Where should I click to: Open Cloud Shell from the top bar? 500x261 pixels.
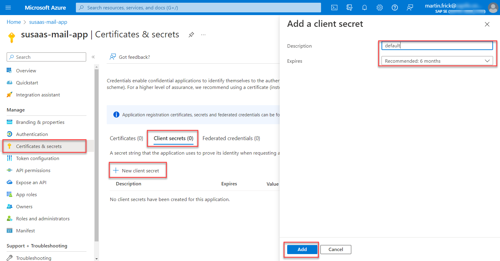(334, 8)
